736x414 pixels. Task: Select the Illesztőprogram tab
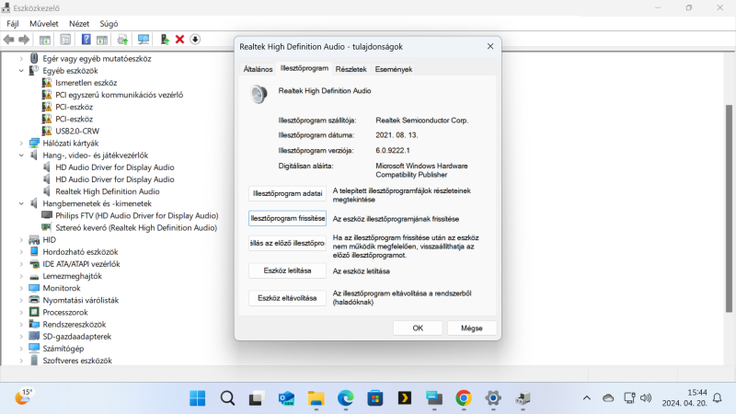coord(305,68)
